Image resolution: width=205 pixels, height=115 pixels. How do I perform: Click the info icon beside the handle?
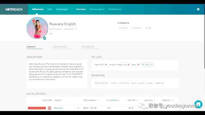point(78,108)
